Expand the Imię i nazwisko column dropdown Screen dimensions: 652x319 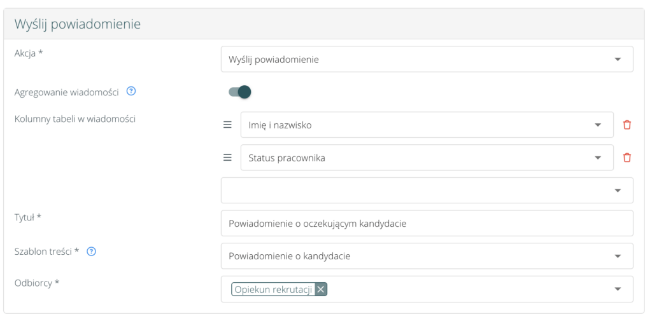(597, 125)
